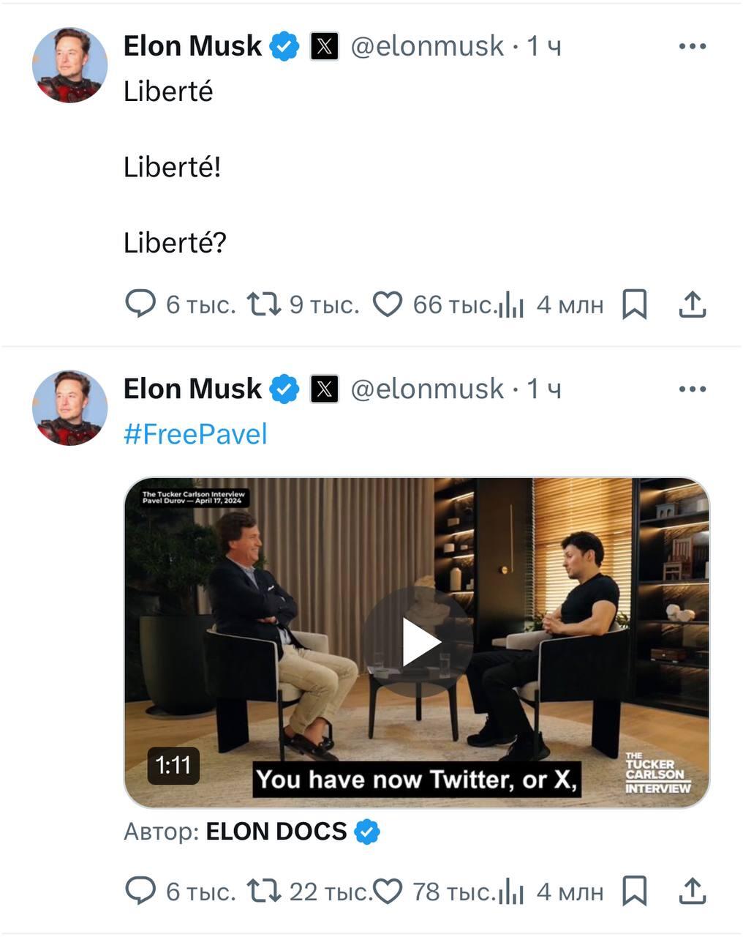
Task: Bookmark the Liberté tweet
Action: tap(634, 305)
